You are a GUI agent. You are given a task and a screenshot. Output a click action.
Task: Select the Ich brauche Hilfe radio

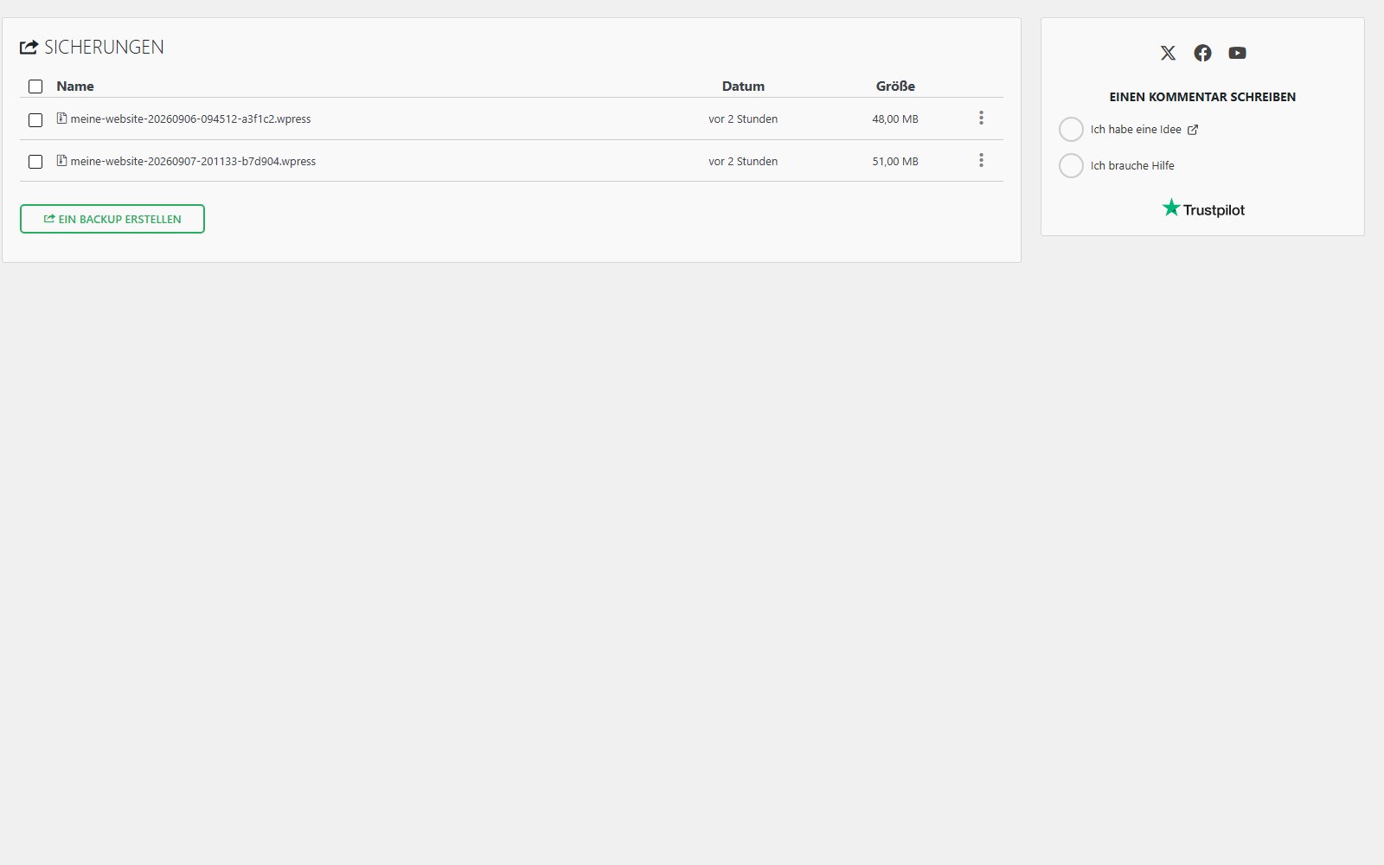point(1071,166)
